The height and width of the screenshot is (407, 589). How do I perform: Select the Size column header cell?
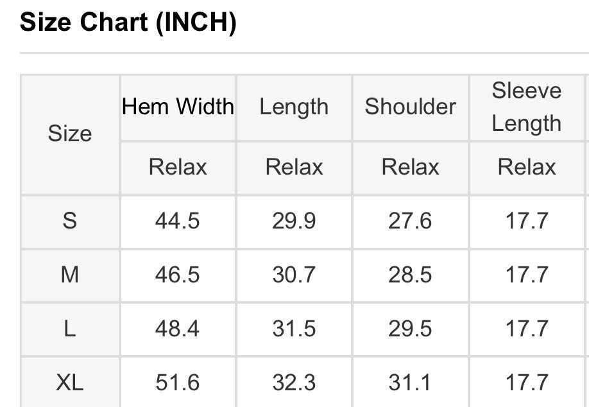click(70, 134)
